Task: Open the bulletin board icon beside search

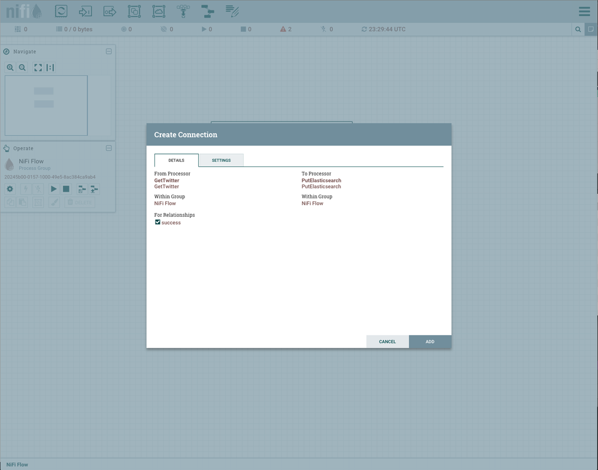Action: (591, 29)
